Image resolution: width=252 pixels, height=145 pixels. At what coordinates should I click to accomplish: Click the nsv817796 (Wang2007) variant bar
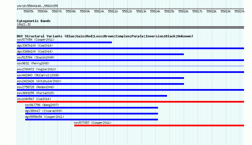click(x=92, y=108)
